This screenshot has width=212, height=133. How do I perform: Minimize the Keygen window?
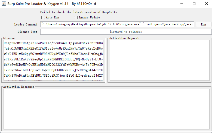(182, 4)
